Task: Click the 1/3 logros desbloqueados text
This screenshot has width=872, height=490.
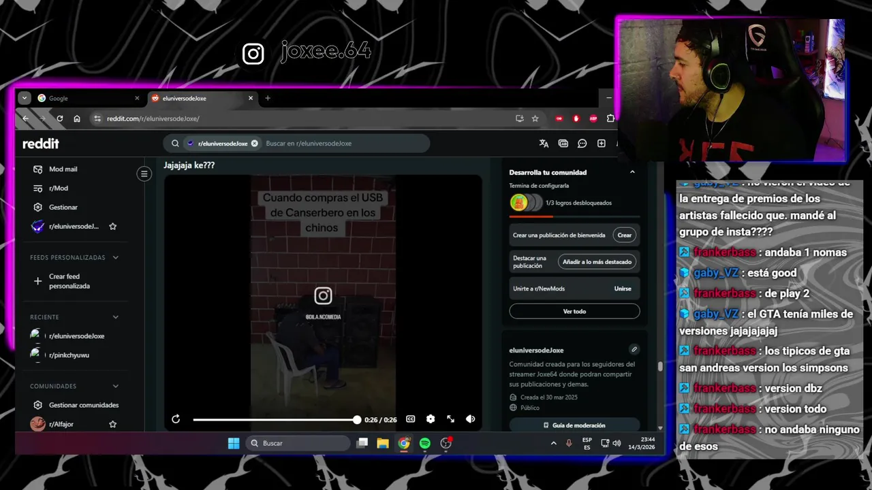Action: [578, 203]
